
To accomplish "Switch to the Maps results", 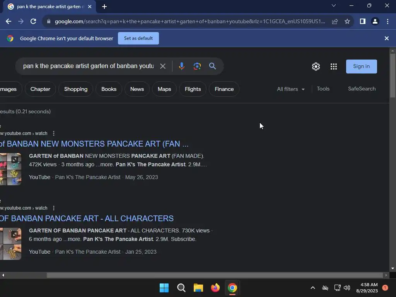I will click(164, 89).
